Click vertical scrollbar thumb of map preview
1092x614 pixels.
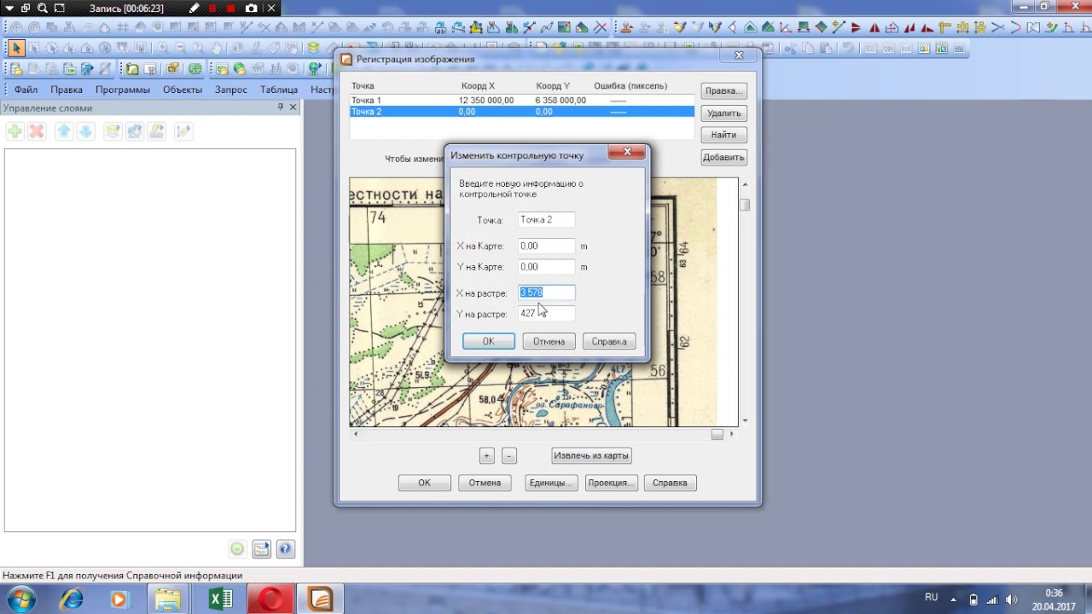pyautogui.click(x=745, y=205)
